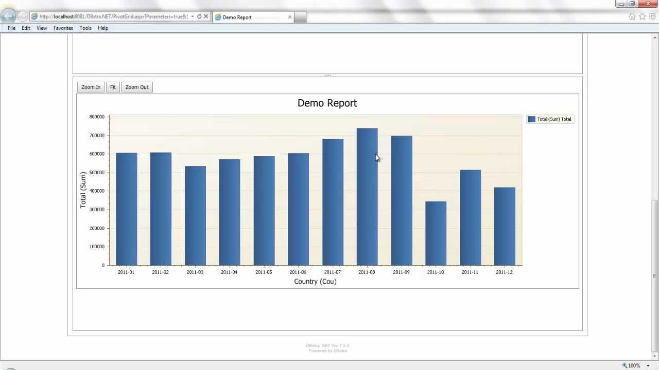Click the IE icon on Demo Report tab

(x=218, y=17)
